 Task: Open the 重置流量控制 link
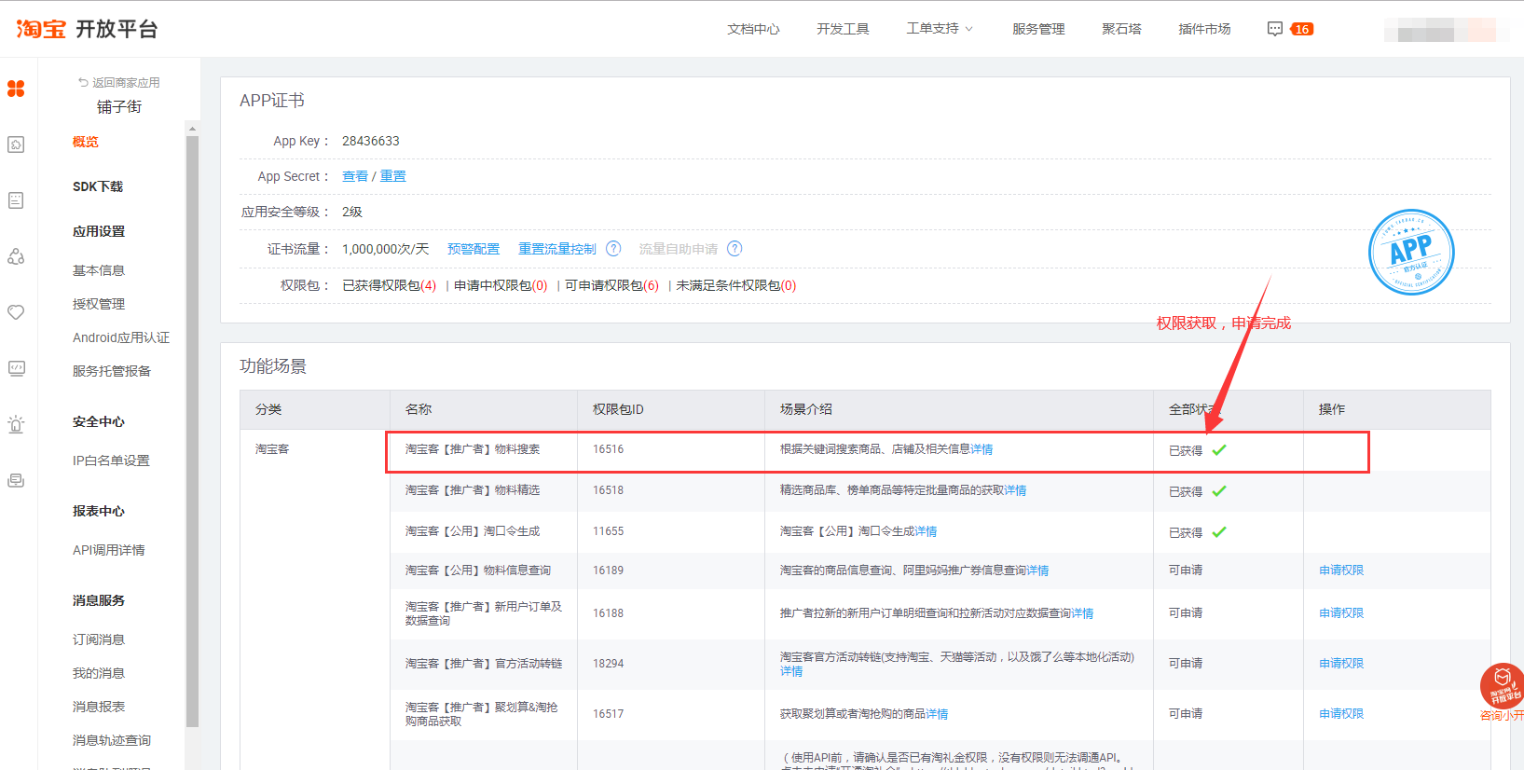coord(557,249)
